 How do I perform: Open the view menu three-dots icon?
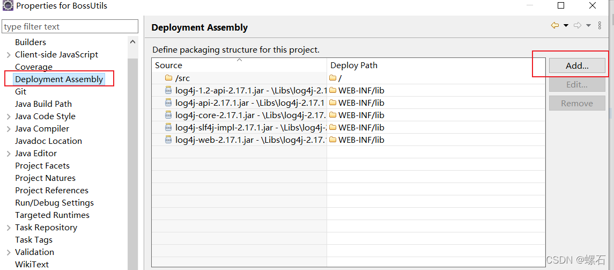[x=600, y=25]
